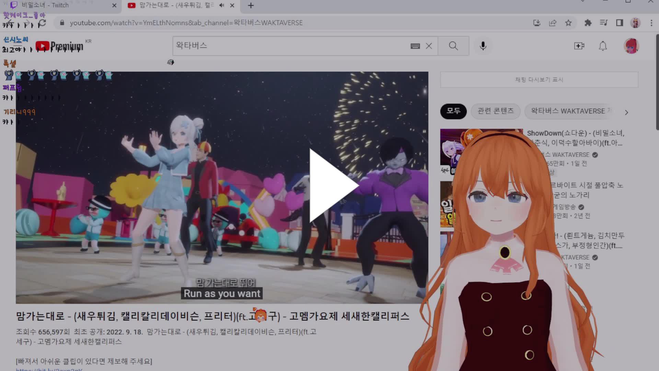Open the Chrome three-dot menu

coord(651,23)
